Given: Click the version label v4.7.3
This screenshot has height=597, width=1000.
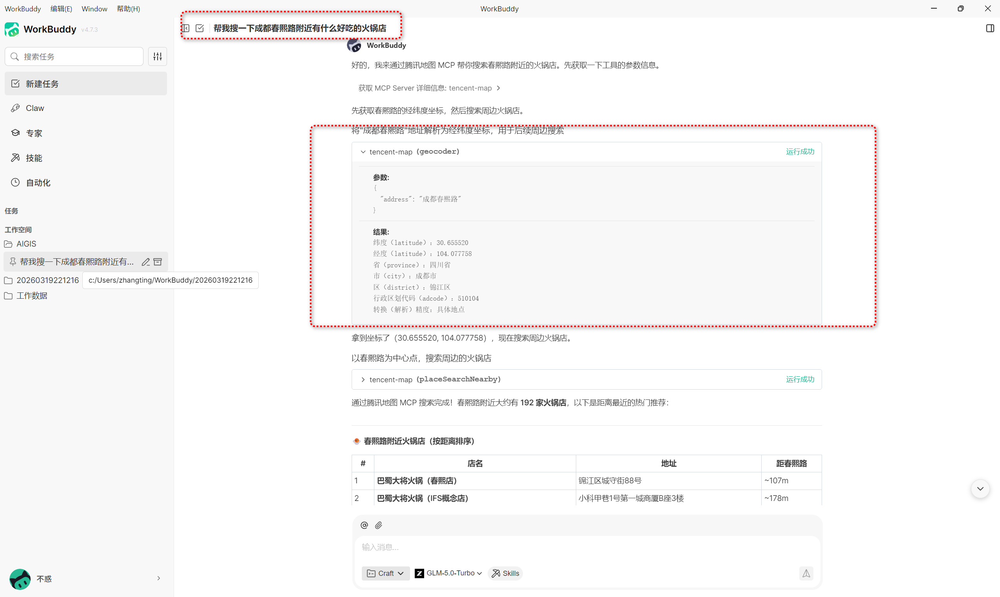Looking at the screenshot, I should (x=89, y=30).
